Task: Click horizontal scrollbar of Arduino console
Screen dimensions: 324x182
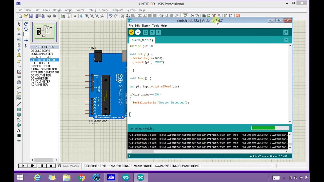Action: (x=208, y=151)
